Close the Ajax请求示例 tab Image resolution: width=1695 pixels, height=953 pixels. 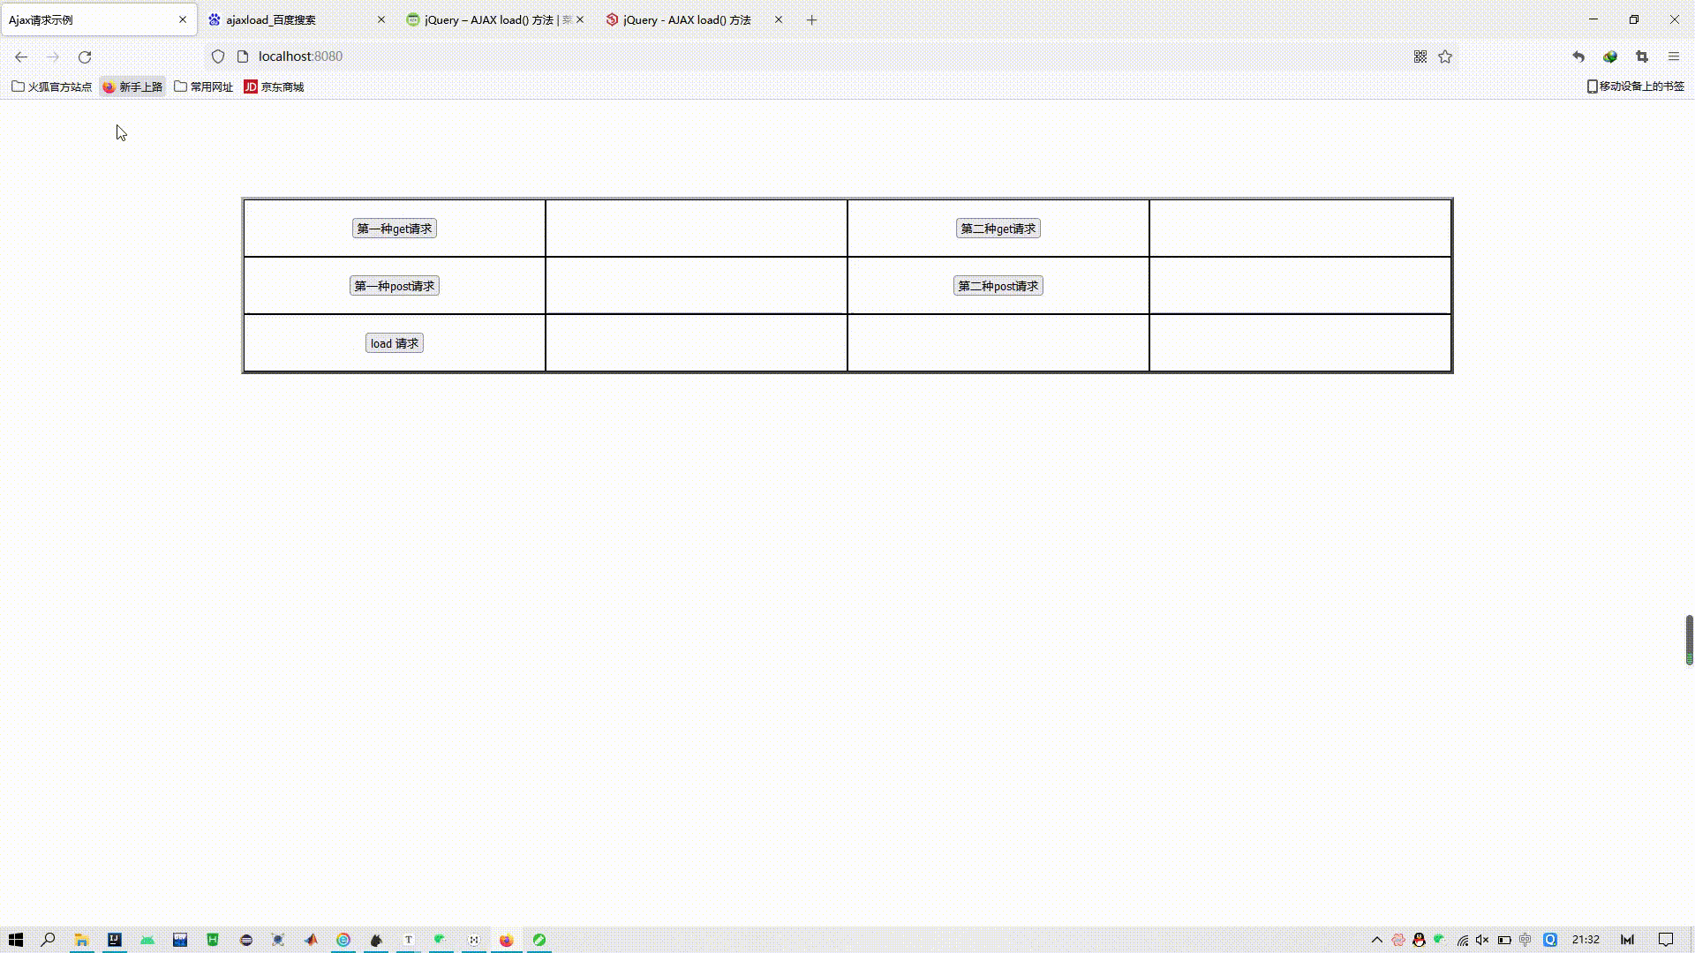coord(183,19)
